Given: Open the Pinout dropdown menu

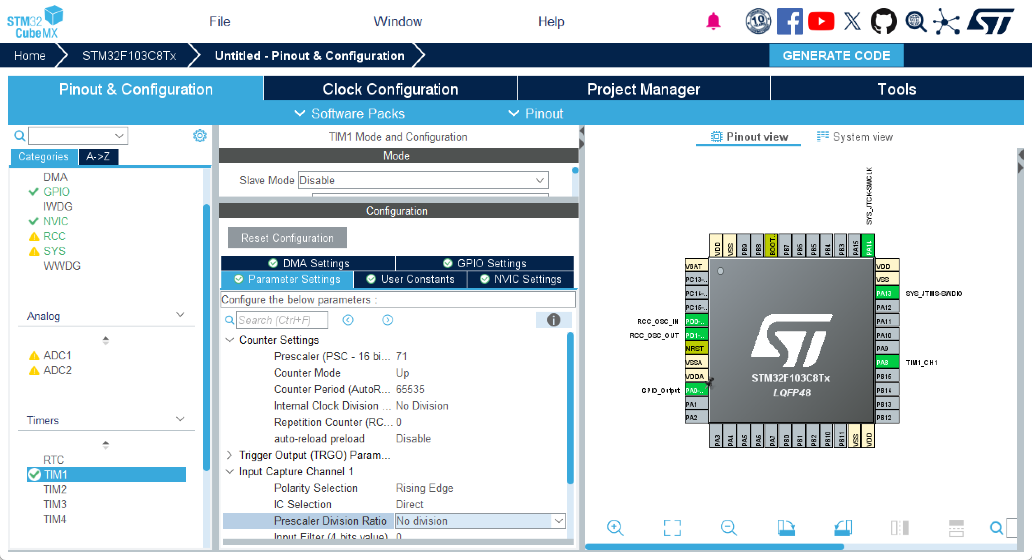Looking at the screenshot, I should coord(536,113).
